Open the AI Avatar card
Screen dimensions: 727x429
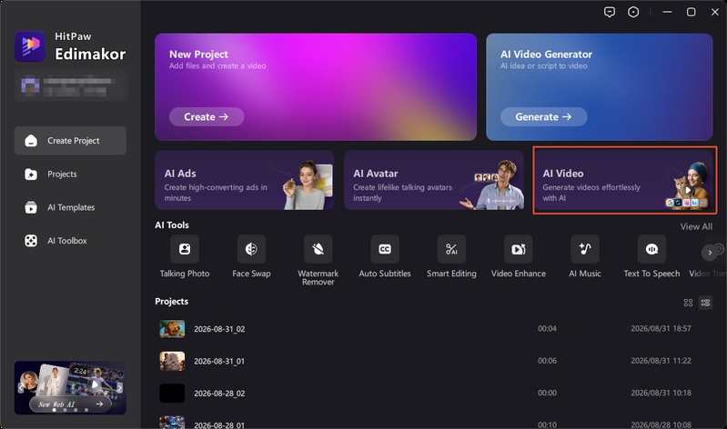tap(433, 180)
